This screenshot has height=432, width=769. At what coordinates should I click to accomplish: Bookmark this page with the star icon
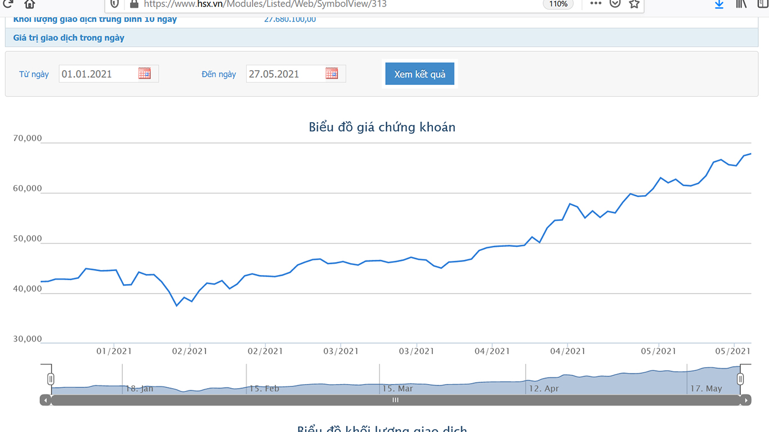point(634,4)
